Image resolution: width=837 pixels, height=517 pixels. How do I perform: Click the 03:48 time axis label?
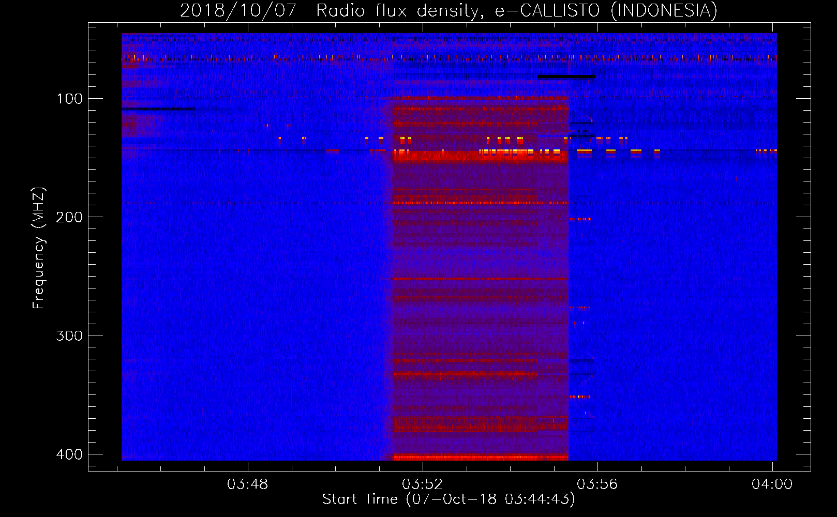248,484
